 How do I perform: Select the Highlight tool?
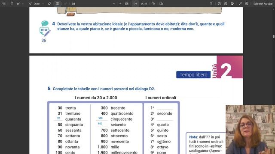click(18, 3)
